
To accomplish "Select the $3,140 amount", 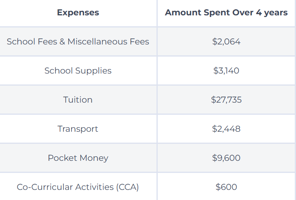I will pyautogui.click(x=226, y=71).
